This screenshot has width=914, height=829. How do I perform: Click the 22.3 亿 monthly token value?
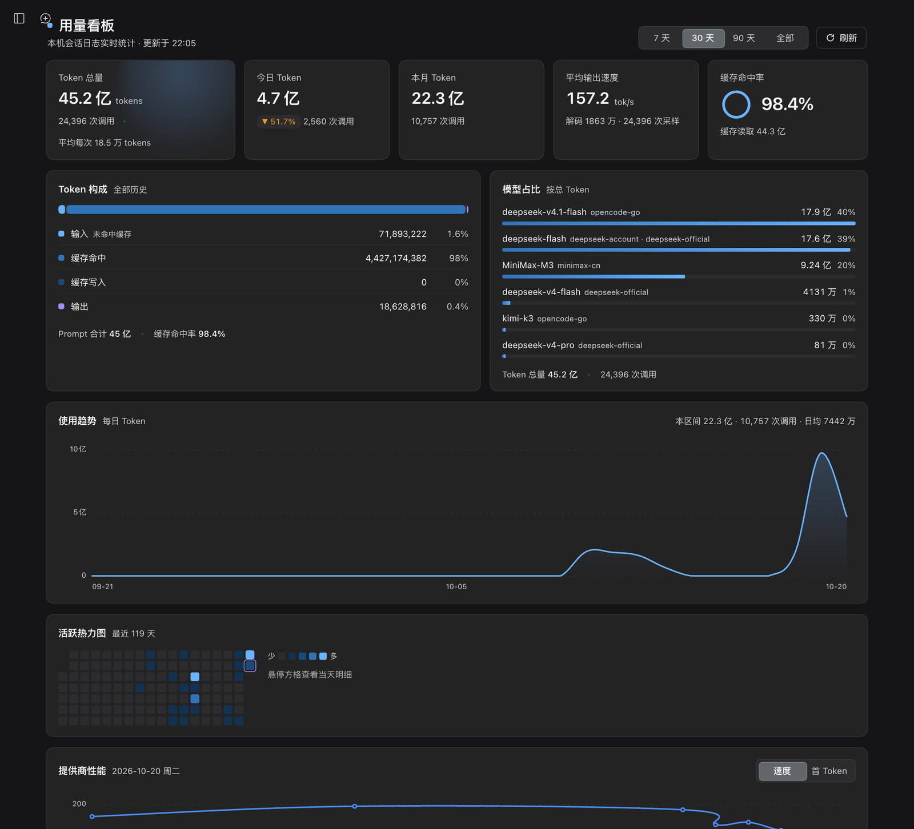[438, 98]
